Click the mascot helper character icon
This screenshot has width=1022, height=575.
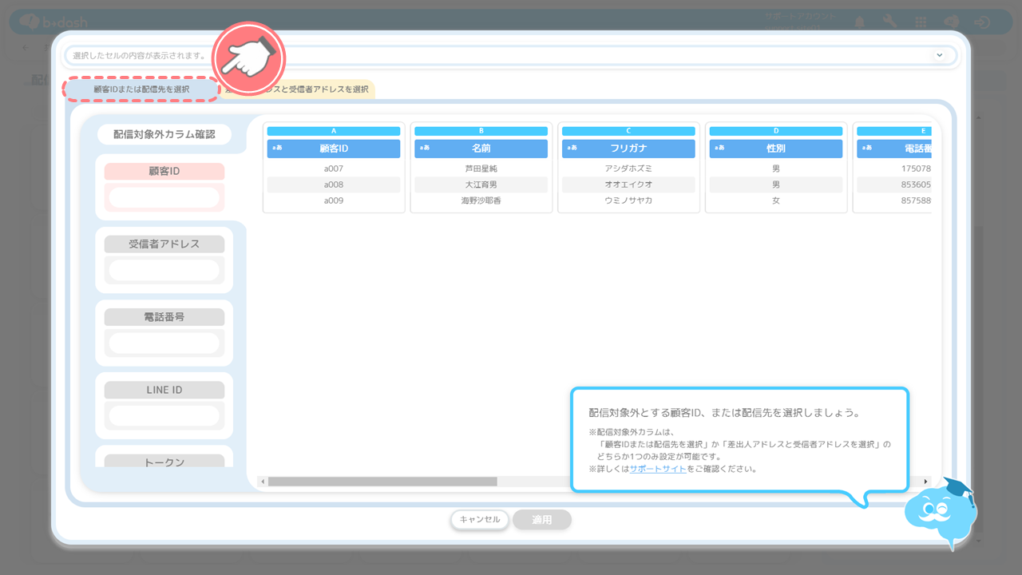pyautogui.click(x=942, y=514)
